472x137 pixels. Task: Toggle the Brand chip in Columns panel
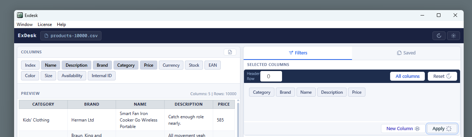[102, 65]
